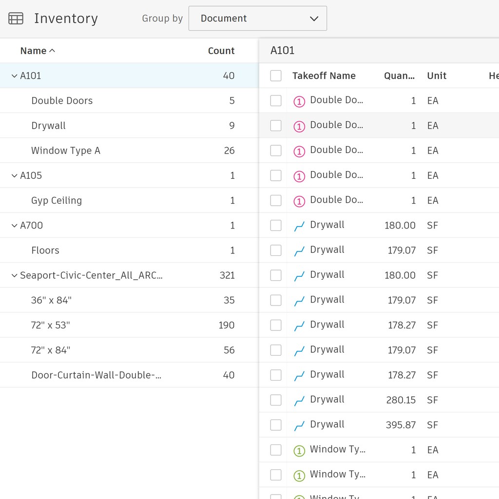Viewport: 499px width, 499px height.
Task: Collapse the A700 document group
Action: (14, 225)
